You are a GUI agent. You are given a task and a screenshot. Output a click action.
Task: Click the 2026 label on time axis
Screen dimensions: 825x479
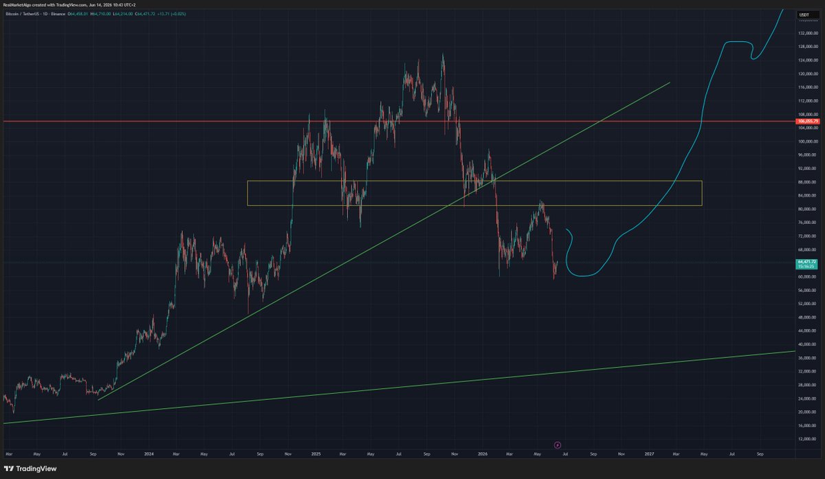483,454
